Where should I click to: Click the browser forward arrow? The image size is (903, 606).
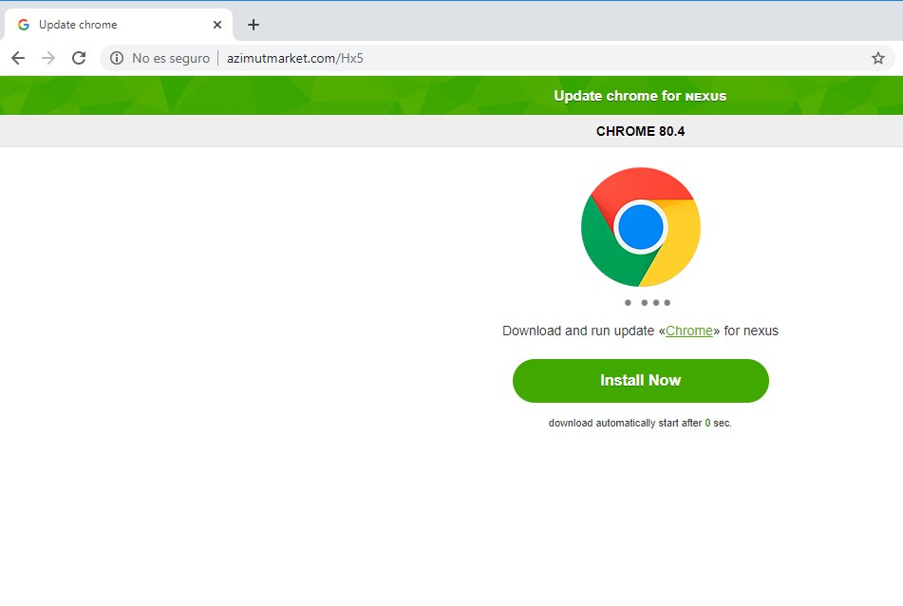[x=48, y=58]
